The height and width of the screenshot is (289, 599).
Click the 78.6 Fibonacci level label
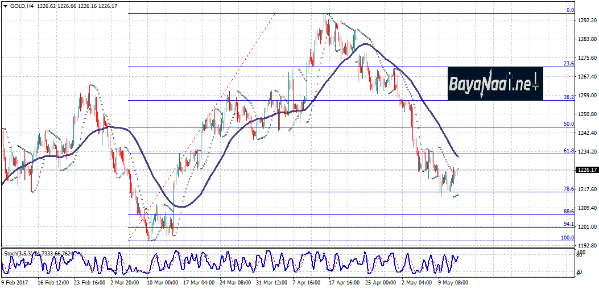click(x=568, y=188)
